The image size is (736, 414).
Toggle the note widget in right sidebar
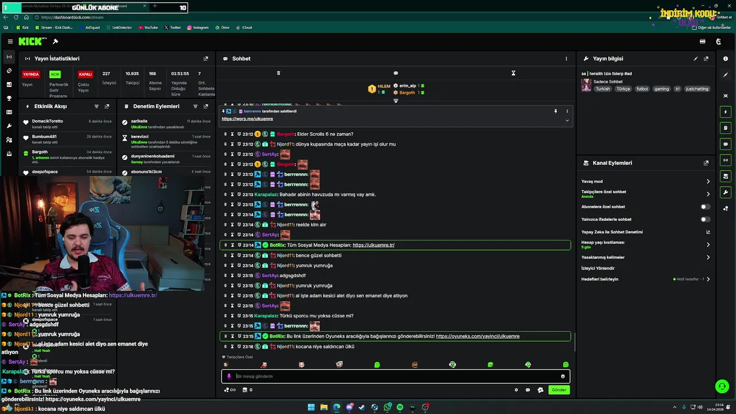point(726,128)
